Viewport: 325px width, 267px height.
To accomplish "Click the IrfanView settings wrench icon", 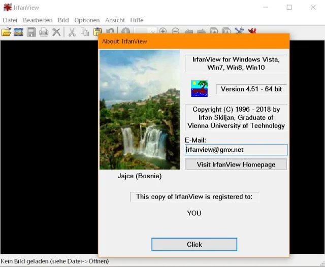I will [239, 32].
